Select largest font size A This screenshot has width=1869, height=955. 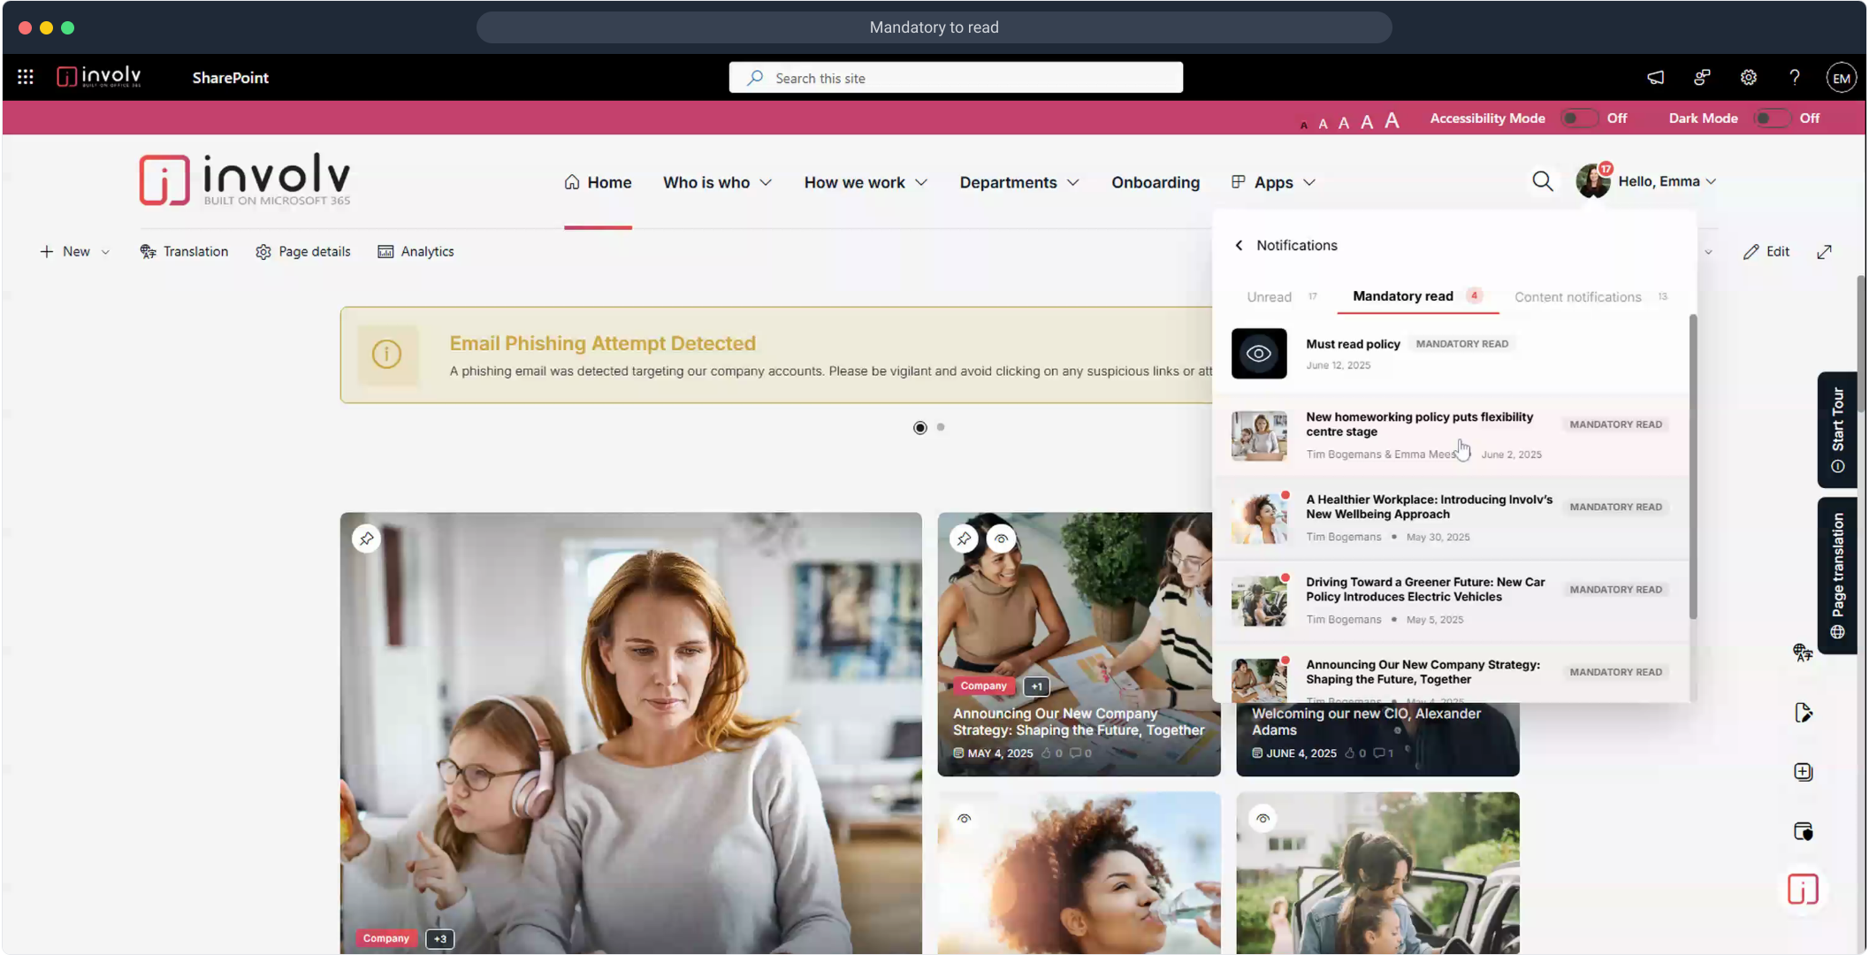(1392, 120)
